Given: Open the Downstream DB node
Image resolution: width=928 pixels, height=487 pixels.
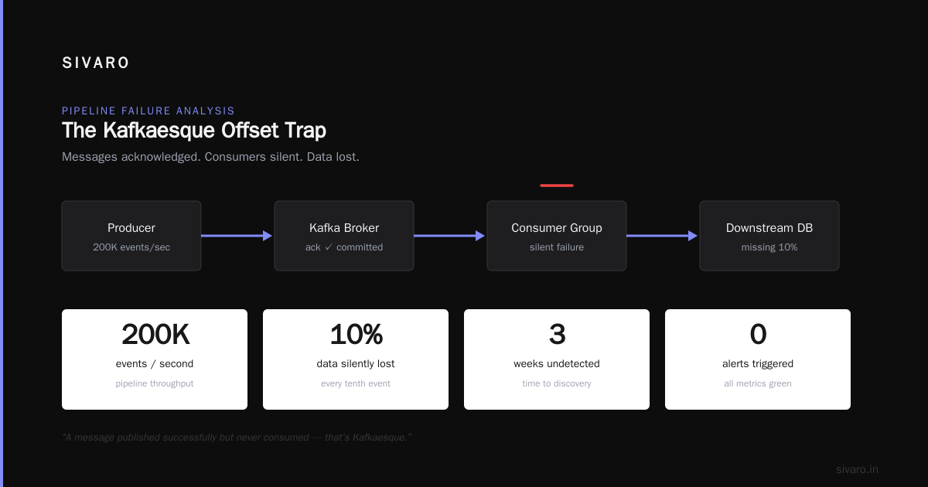Looking at the screenshot, I should (769, 236).
